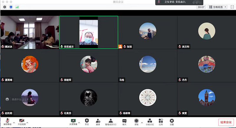This screenshot has height=128, width=236.
Task: Open the Apps (应用) icon
Action: click(x=161, y=121)
